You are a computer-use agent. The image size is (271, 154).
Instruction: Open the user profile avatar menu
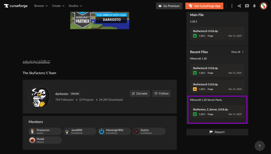tap(263, 6)
